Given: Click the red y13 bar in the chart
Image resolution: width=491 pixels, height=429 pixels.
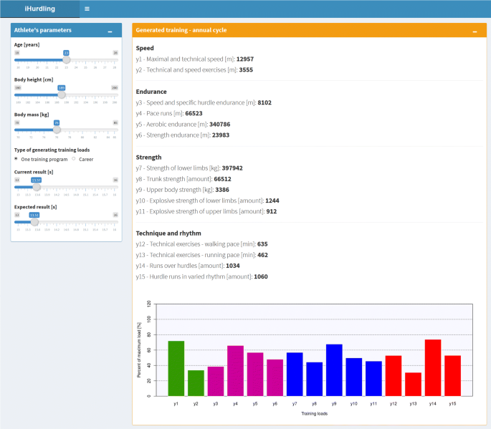Looking at the screenshot, I should click(413, 385).
